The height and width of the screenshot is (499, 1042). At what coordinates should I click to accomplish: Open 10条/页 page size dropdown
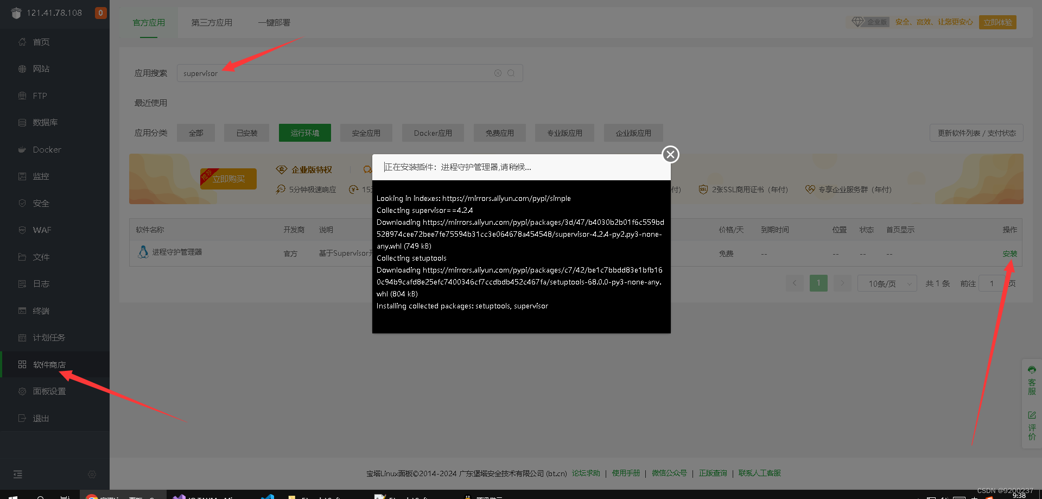point(887,283)
